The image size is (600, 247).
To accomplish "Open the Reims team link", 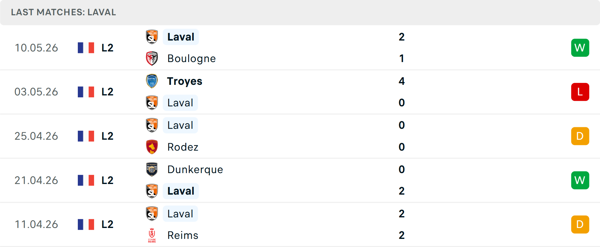I will (183, 235).
